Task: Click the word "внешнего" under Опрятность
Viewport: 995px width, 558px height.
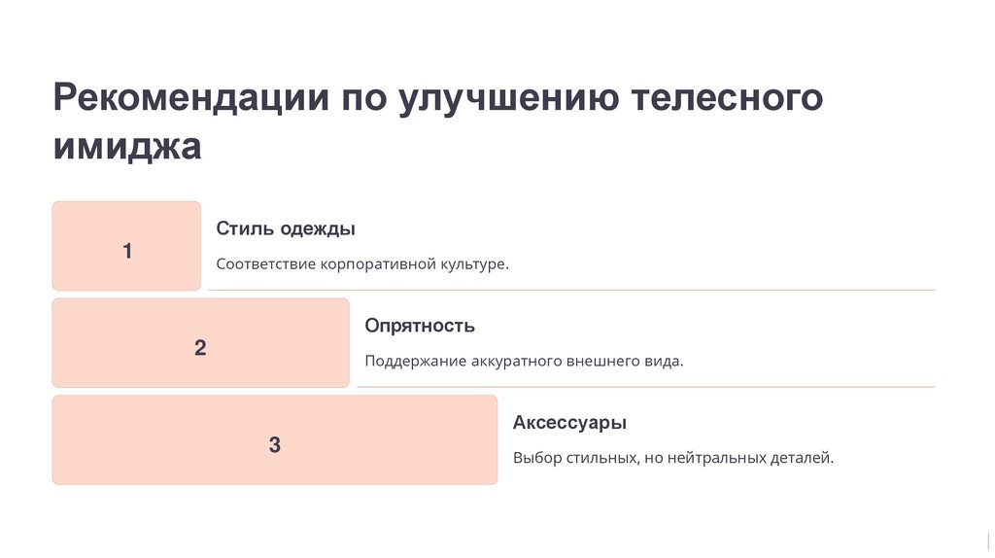Action: 604,362
